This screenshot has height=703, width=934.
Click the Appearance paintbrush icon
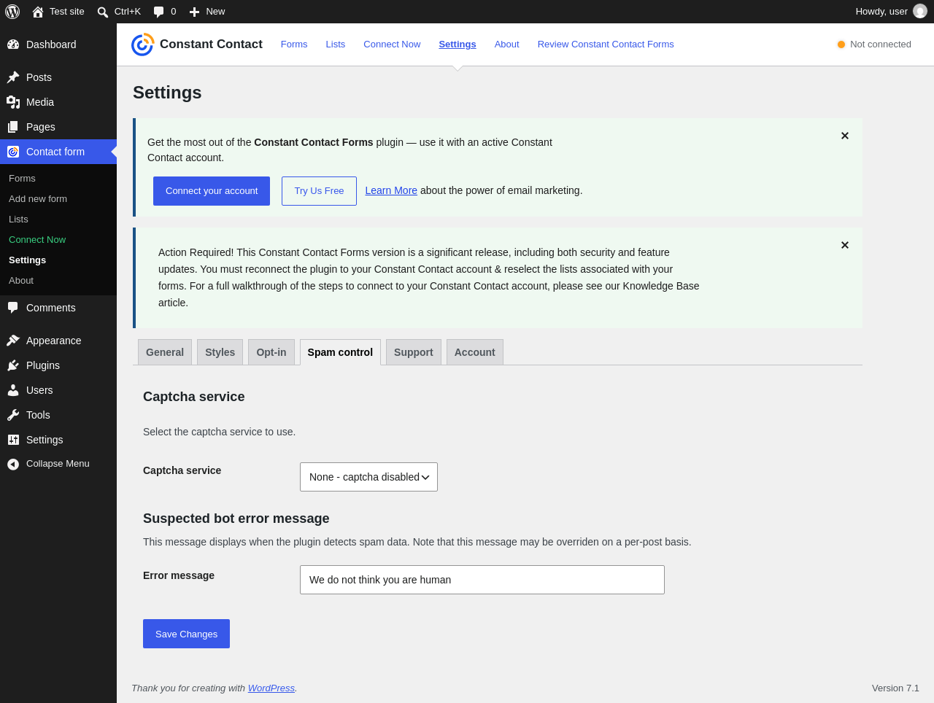click(13, 341)
